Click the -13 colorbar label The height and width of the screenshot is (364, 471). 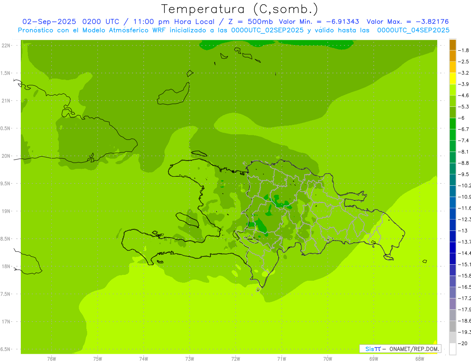[463, 230]
